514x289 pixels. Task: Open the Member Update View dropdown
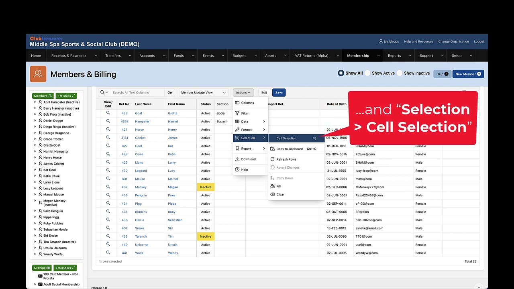click(204, 92)
